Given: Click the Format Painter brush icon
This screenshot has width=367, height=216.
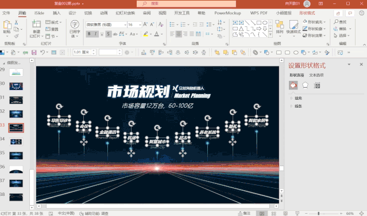Looking at the screenshot, I should (16, 36).
